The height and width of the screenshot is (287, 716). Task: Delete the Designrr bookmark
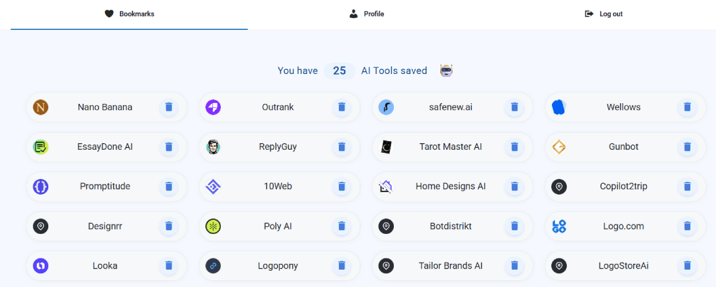coord(169,226)
